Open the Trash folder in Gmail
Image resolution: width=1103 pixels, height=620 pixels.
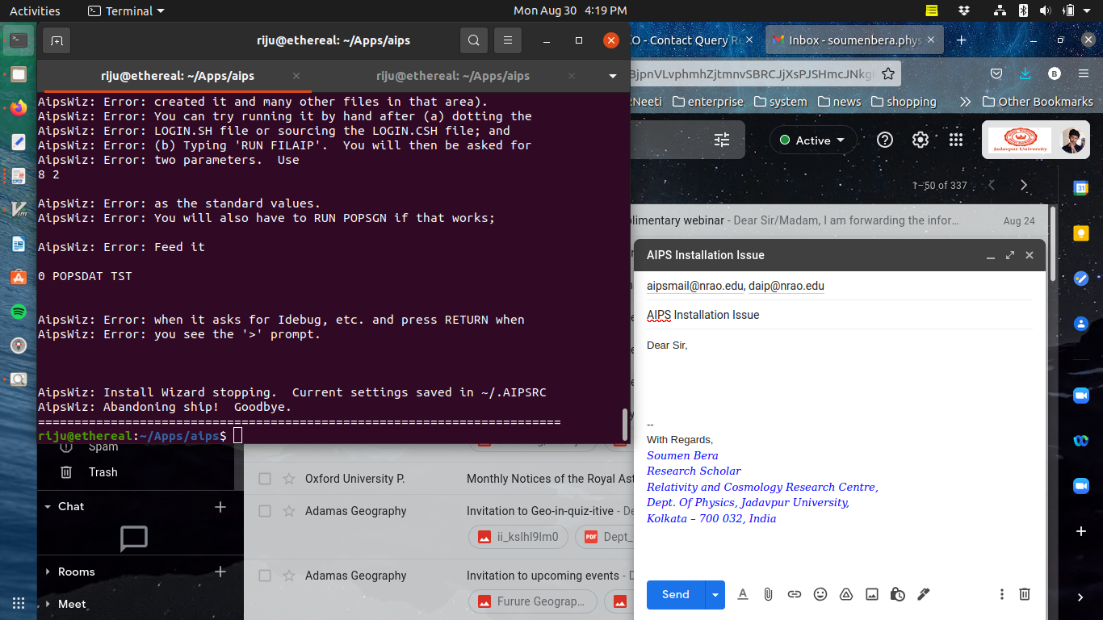pyautogui.click(x=103, y=472)
